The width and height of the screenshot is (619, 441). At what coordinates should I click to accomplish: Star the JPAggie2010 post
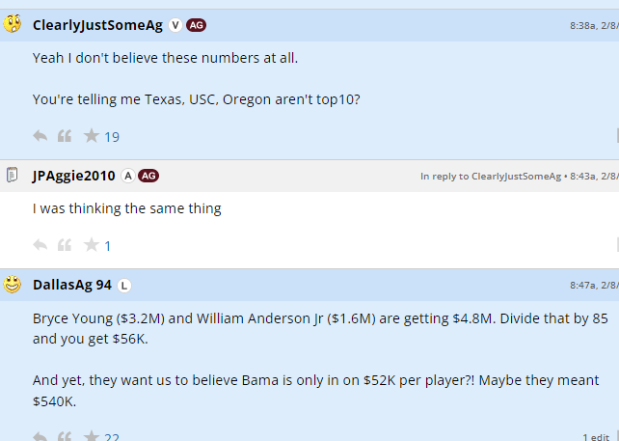(x=91, y=245)
